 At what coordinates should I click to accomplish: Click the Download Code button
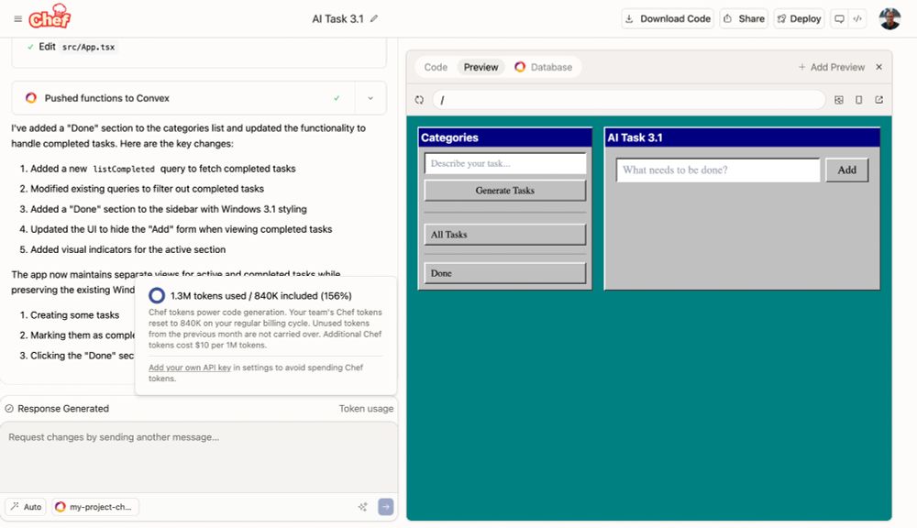coord(668,18)
